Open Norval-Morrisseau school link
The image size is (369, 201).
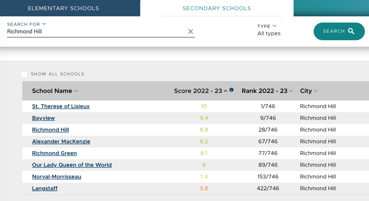point(56,176)
